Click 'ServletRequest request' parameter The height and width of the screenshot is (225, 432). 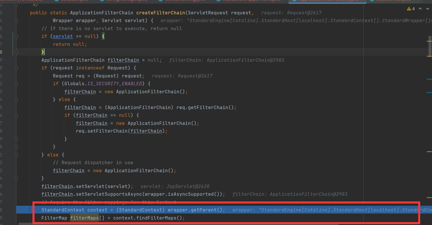220,13
